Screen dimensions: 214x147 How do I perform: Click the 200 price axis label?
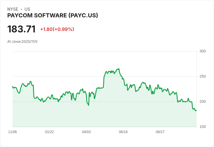tap(203, 102)
